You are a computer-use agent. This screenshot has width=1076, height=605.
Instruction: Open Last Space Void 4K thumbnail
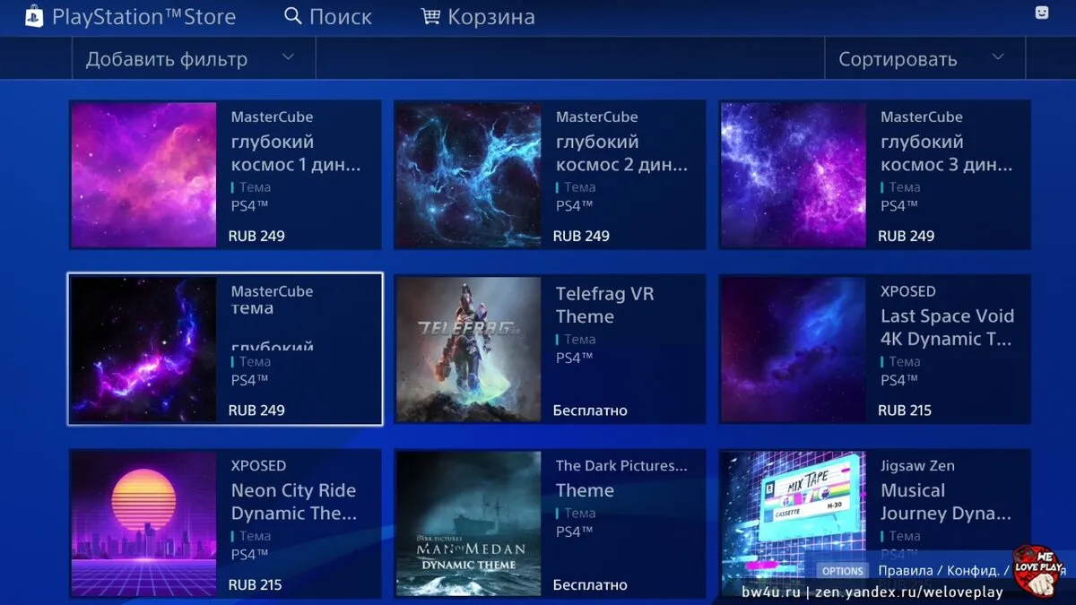point(794,349)
